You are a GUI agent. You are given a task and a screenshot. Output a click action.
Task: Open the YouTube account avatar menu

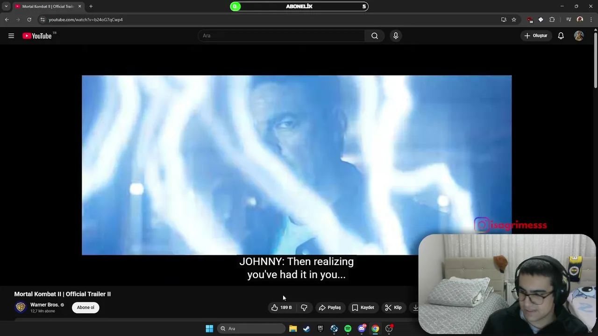click(579, 36)
